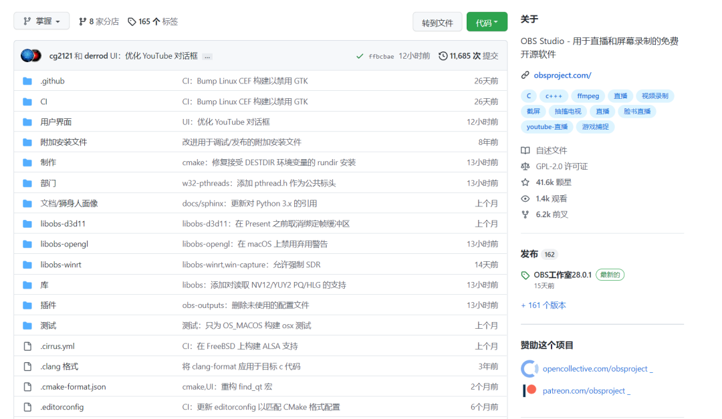Click the 用户界面 folder icon
722x419 pixels.
[x=27, y=122]
